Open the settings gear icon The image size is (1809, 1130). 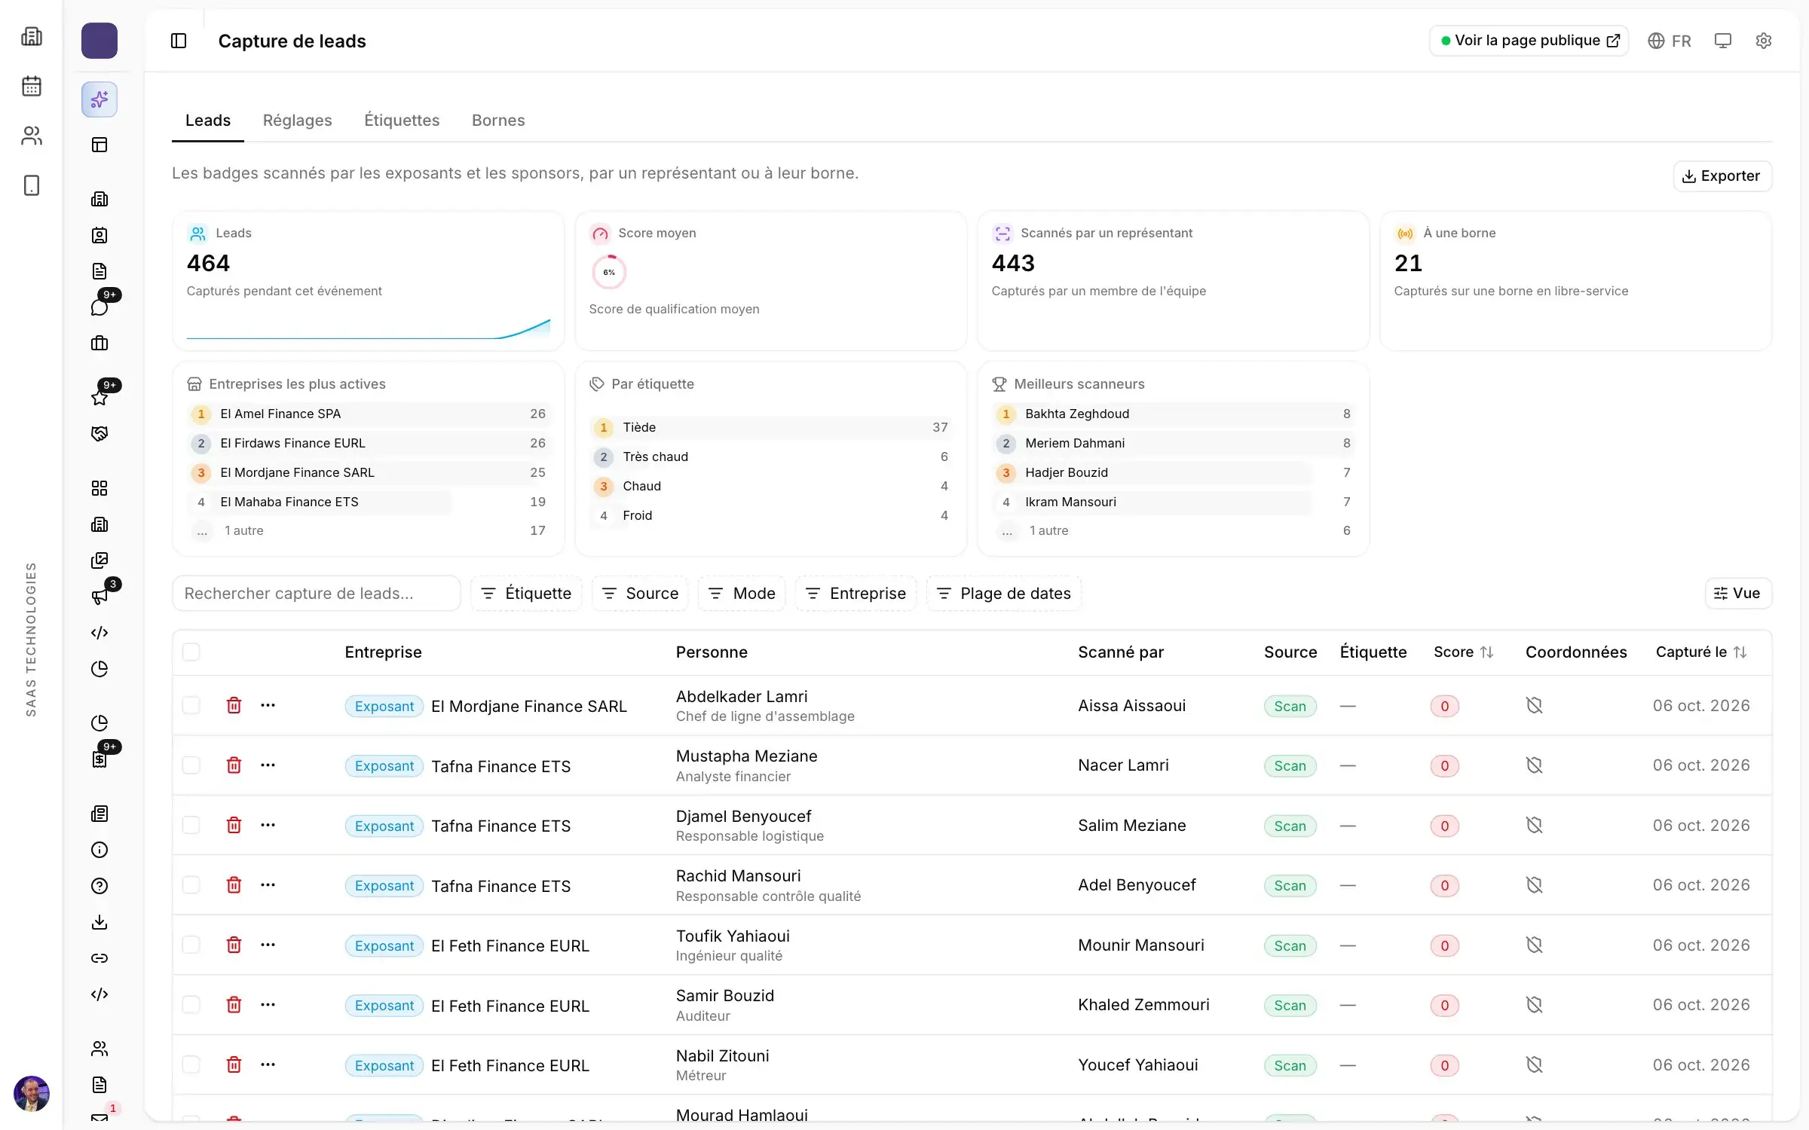[1763, 41]
